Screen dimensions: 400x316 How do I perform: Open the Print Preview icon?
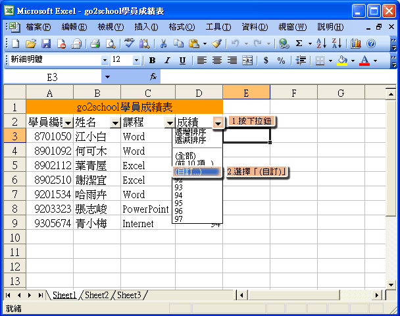point(110,43)
